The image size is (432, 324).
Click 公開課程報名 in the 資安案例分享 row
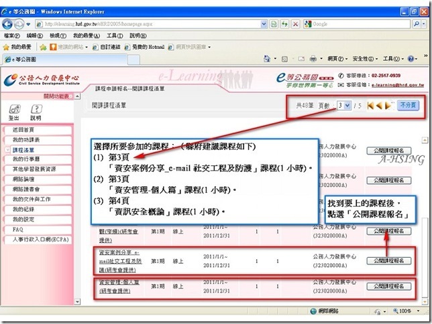pyautogui.click(x=389, y=261)
